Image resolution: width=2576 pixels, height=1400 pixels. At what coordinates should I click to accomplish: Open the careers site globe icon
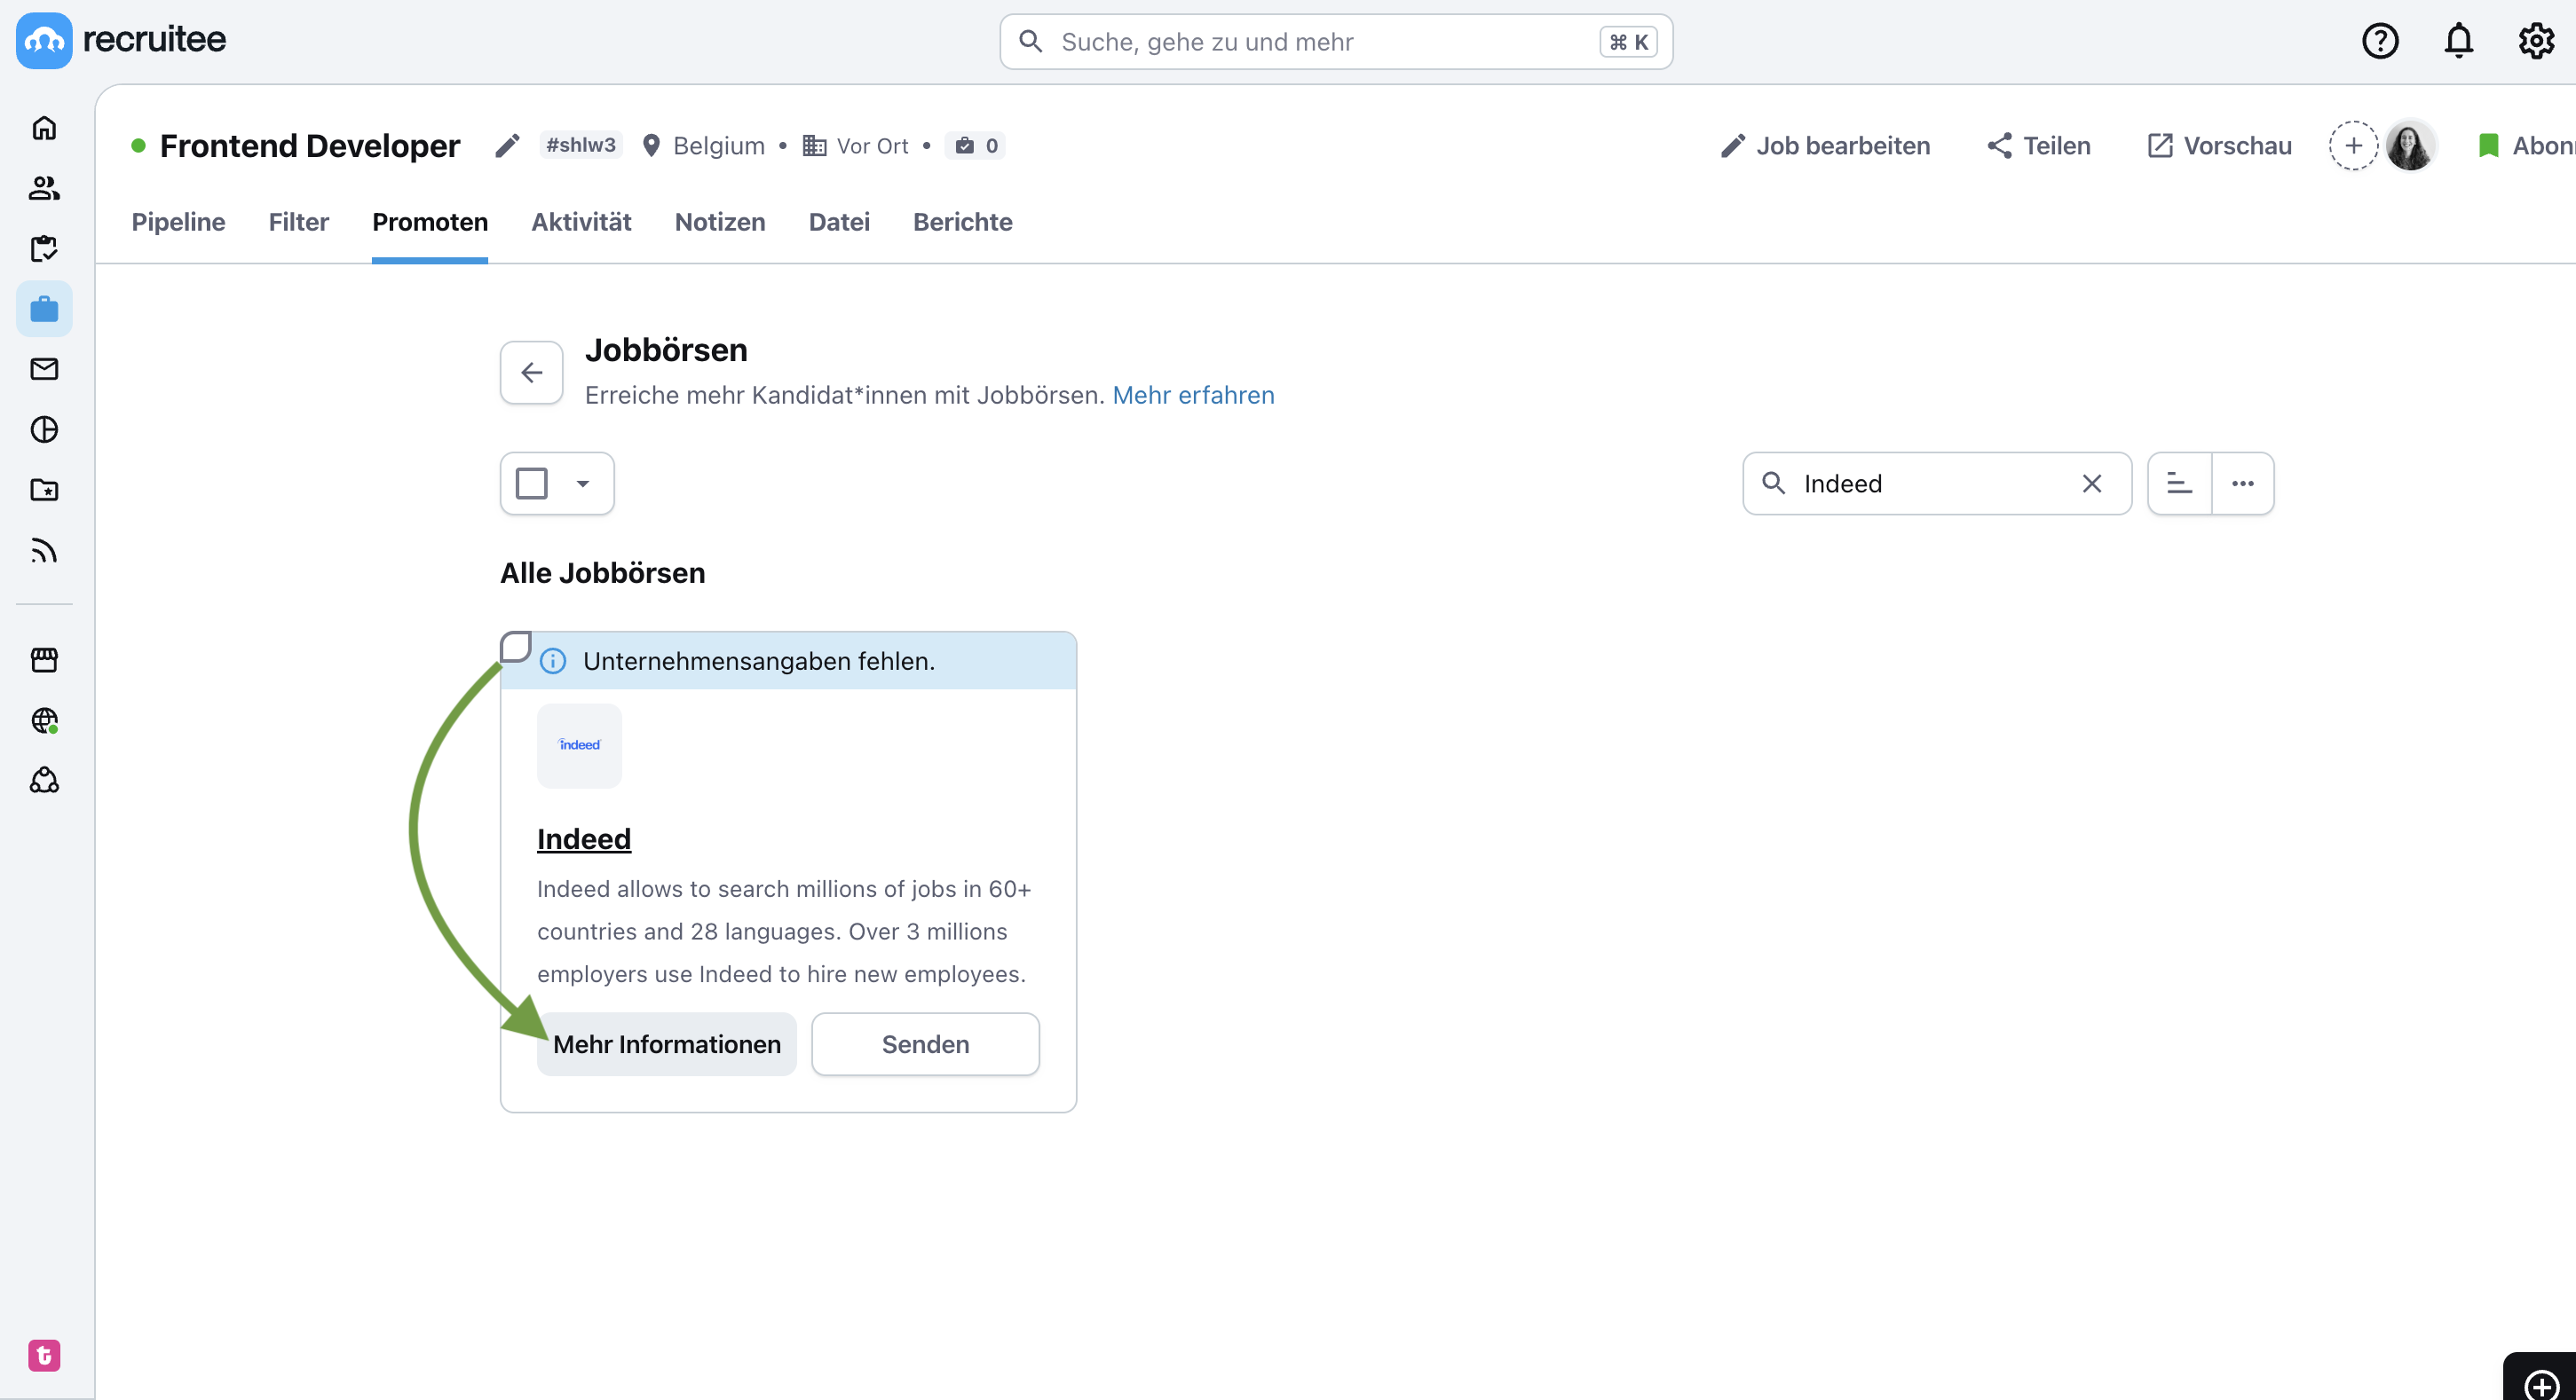click(x=44, y=720)
